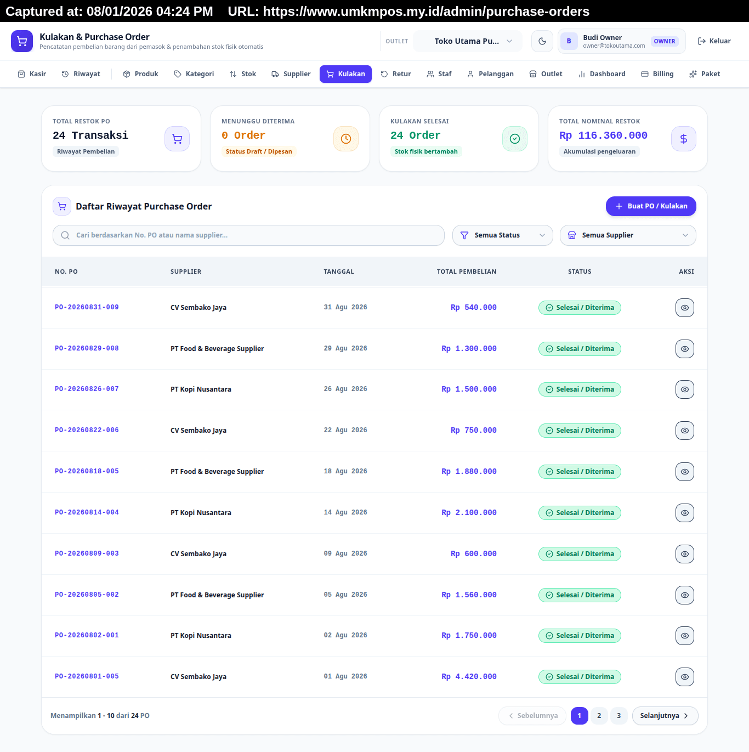749x752 pixels.
Task: Click Riwayat Pembelian label in first card
Action: [86, 151]
